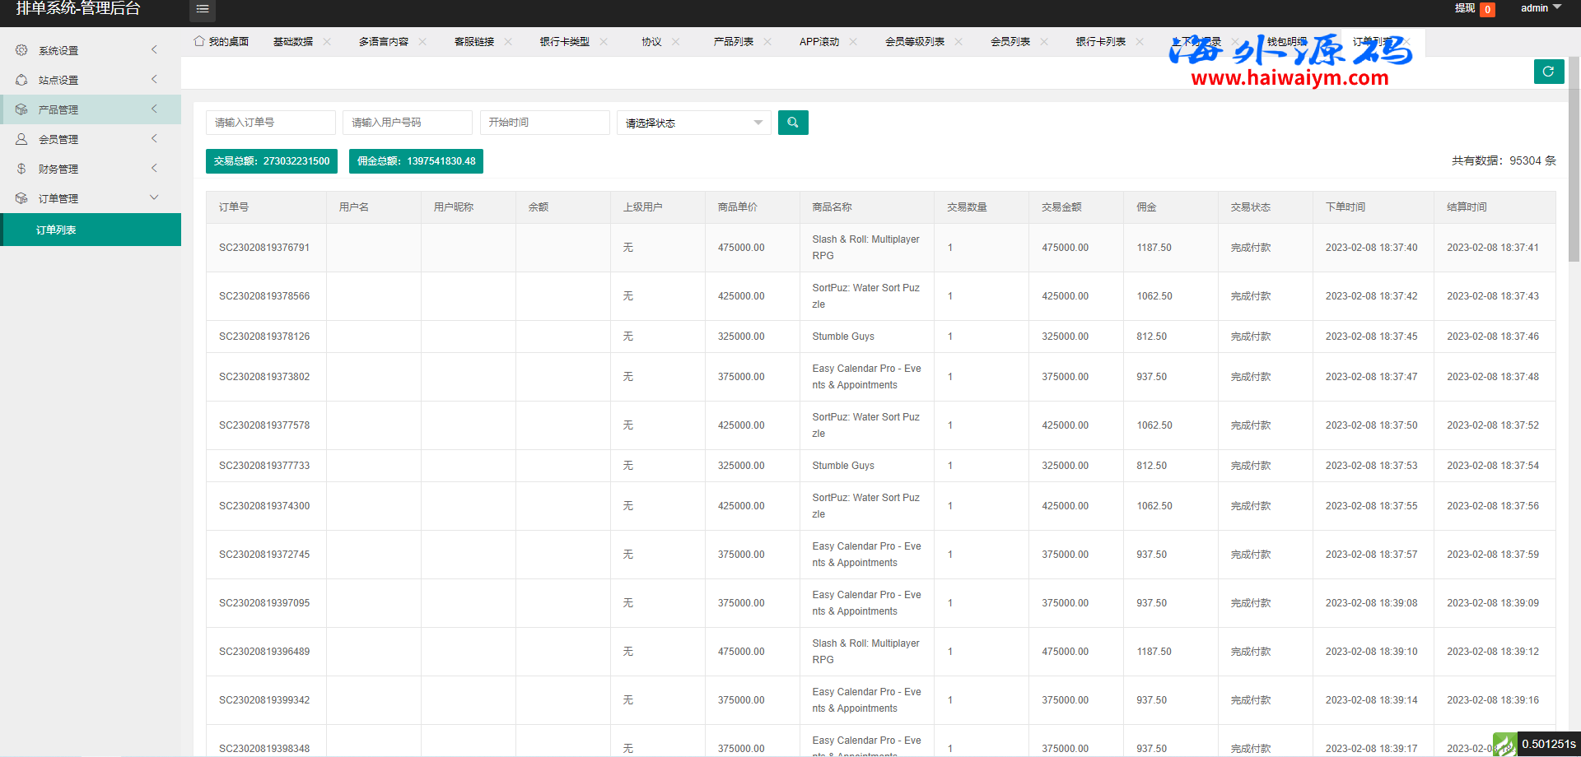Close the 基础数据 tab
This screenshot has width=1581, height=757.
(x=327, y=41)
